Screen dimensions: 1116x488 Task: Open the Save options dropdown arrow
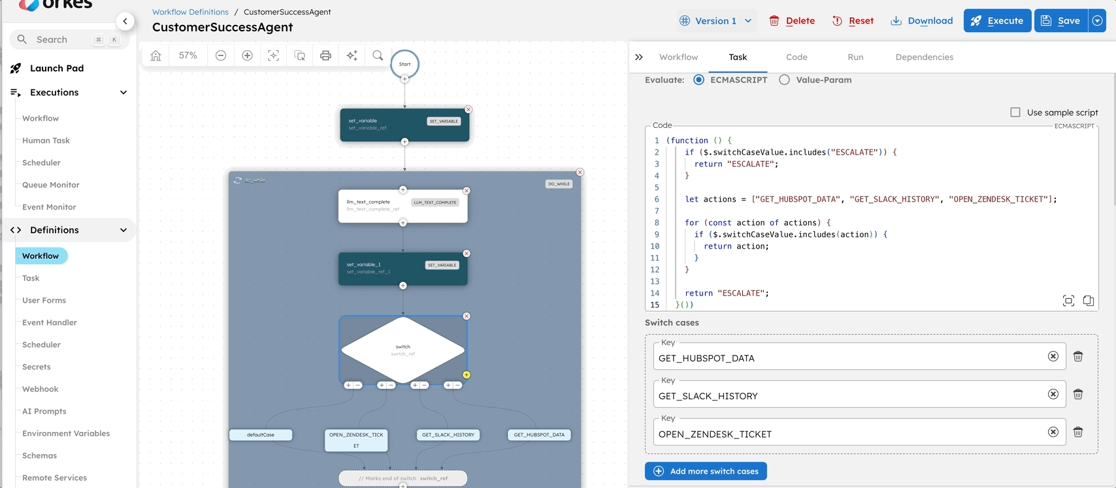(x=1097, y=21)
